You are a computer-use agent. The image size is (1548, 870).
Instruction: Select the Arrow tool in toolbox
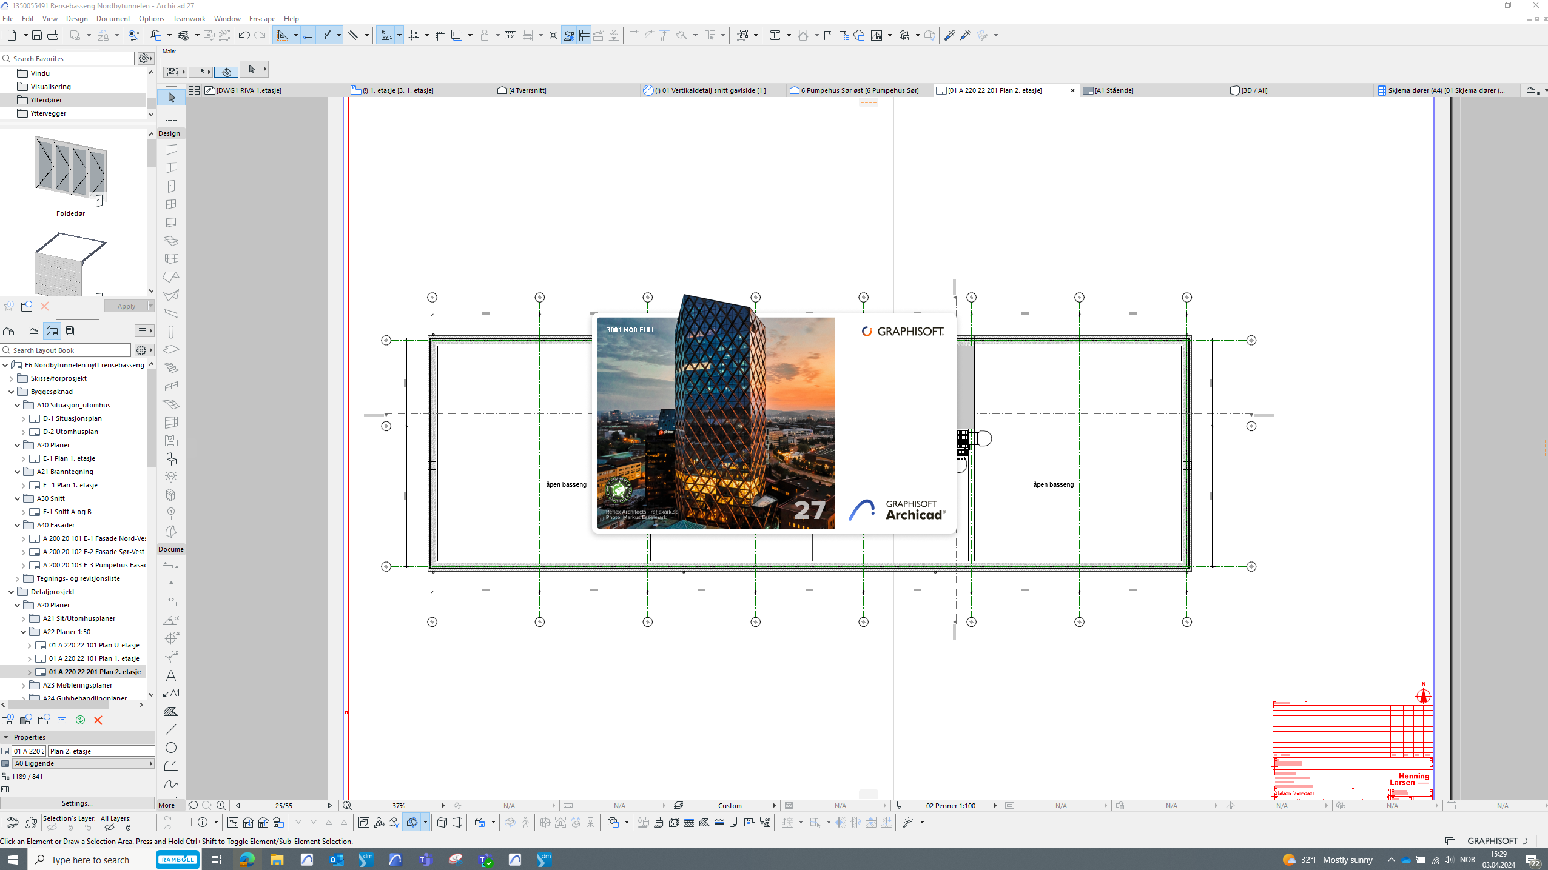[172, 98]
